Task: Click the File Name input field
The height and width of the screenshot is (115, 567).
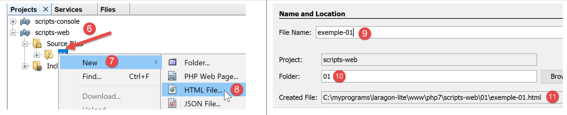Action: click(x=439, y=33)
